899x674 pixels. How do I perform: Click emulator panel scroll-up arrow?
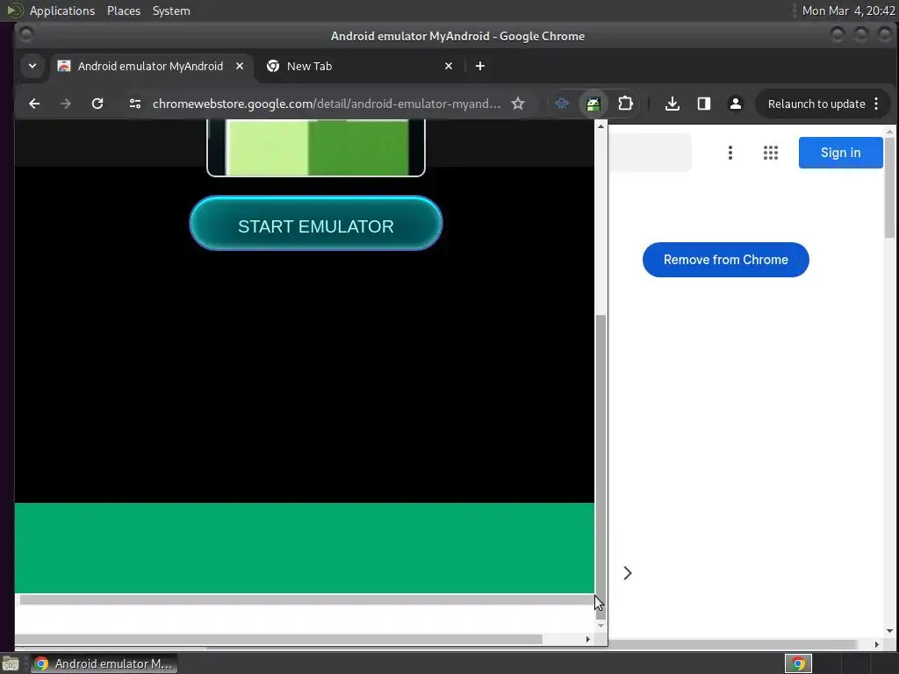click(601, 126)
